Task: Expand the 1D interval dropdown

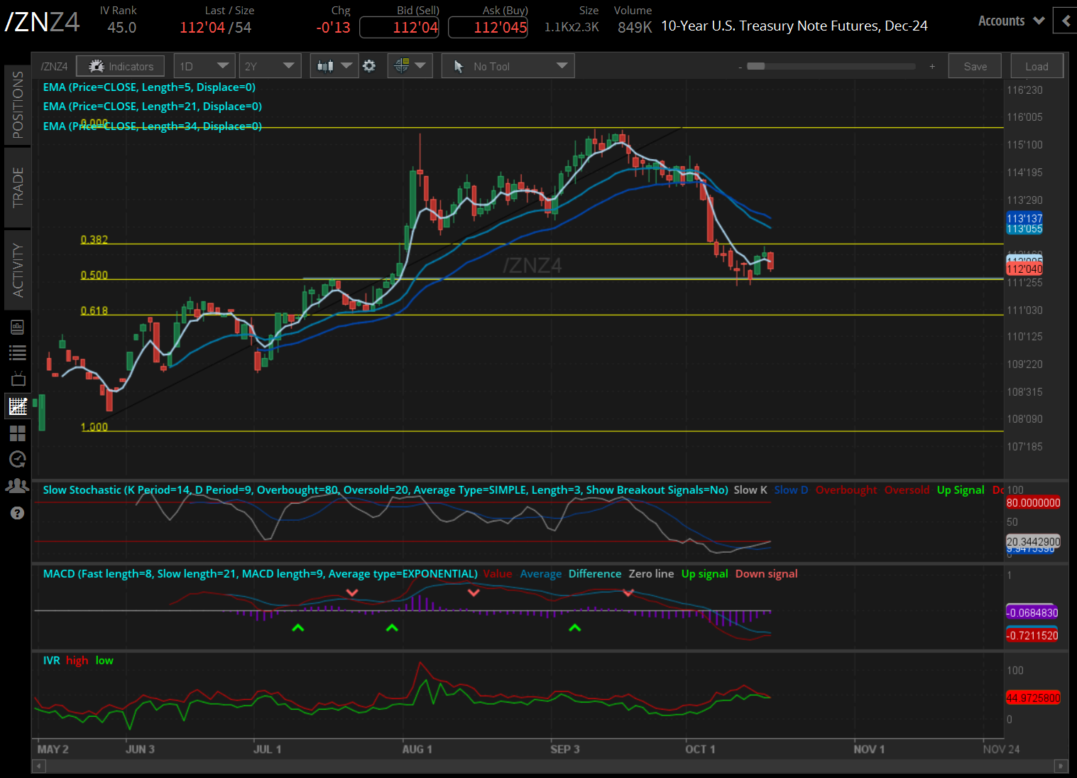Action: (204, 66)
